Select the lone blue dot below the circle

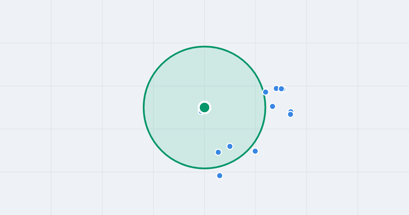(x=220, y=176)
